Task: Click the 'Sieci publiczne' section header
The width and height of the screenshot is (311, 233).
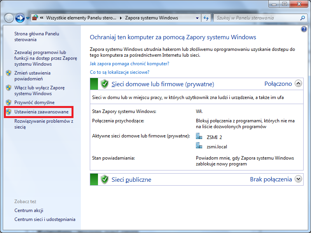Action: tap(131, 180)
